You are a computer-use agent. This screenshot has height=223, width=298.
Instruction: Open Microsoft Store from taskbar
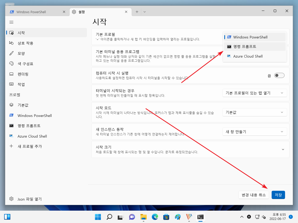166,217
